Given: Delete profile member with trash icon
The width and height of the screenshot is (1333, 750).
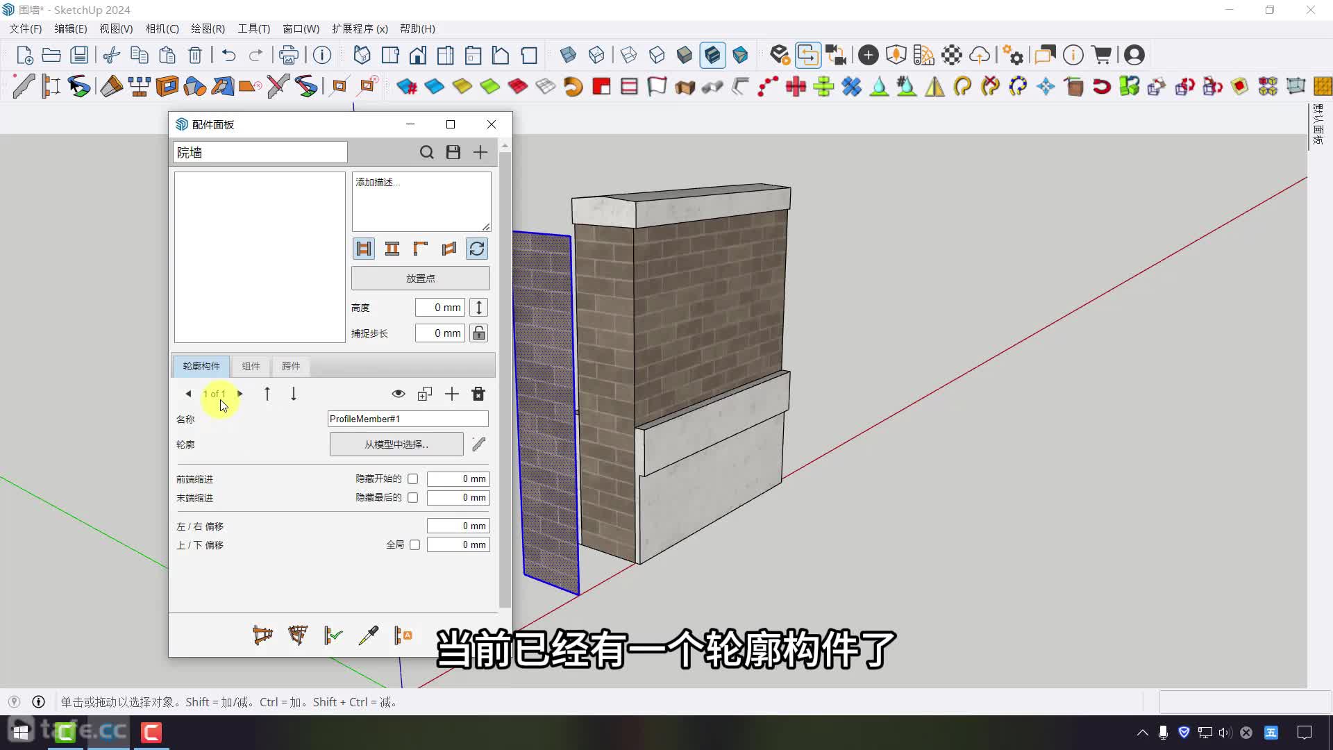Looking at the screenshot, I should [478, 394].
